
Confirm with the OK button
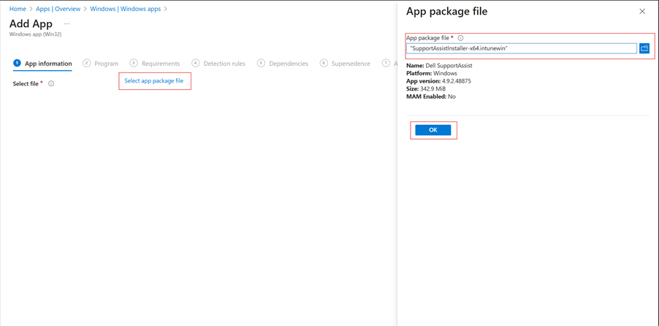pyautogui.click(x=433, y=130)
